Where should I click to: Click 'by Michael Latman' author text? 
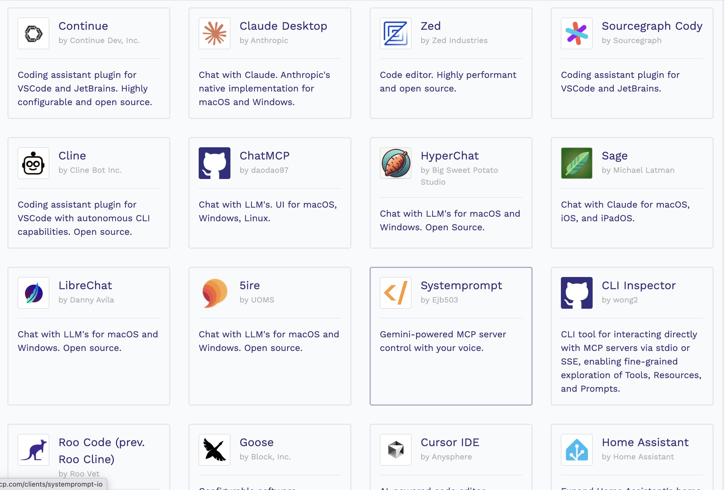638,170
